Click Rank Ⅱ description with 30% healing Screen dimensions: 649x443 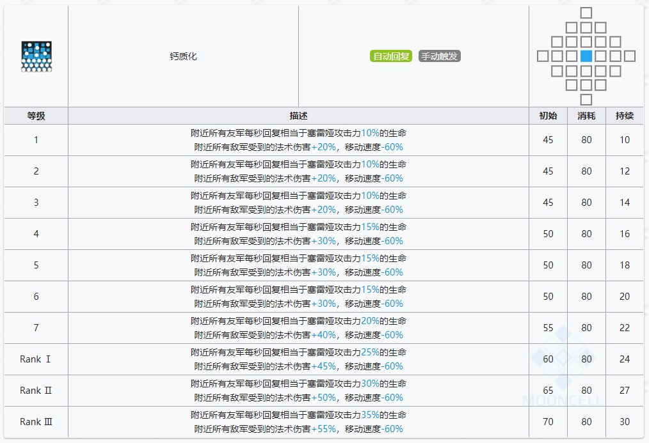point(298,391)
